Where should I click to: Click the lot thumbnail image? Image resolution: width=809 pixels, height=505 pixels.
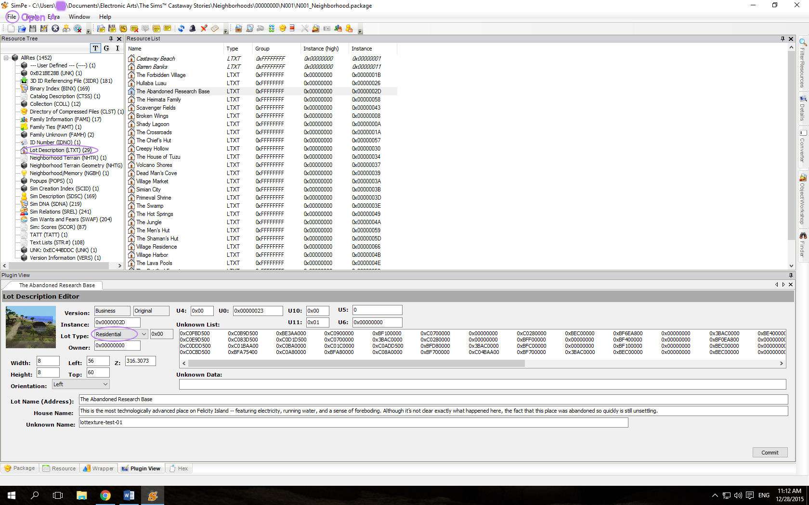pyautogui.click(x=30, y=327)
